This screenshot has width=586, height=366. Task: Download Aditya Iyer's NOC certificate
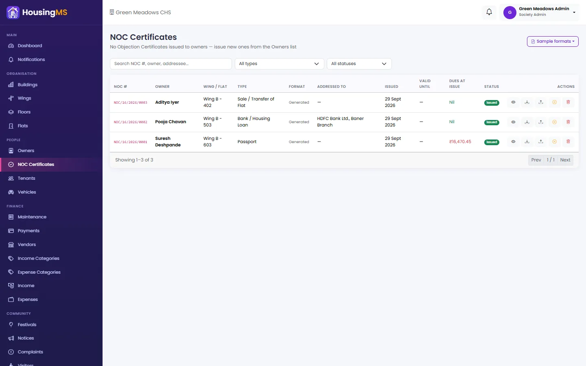tap(527, 102)
